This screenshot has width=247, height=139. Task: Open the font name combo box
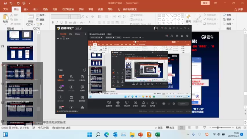coord(61,17)
